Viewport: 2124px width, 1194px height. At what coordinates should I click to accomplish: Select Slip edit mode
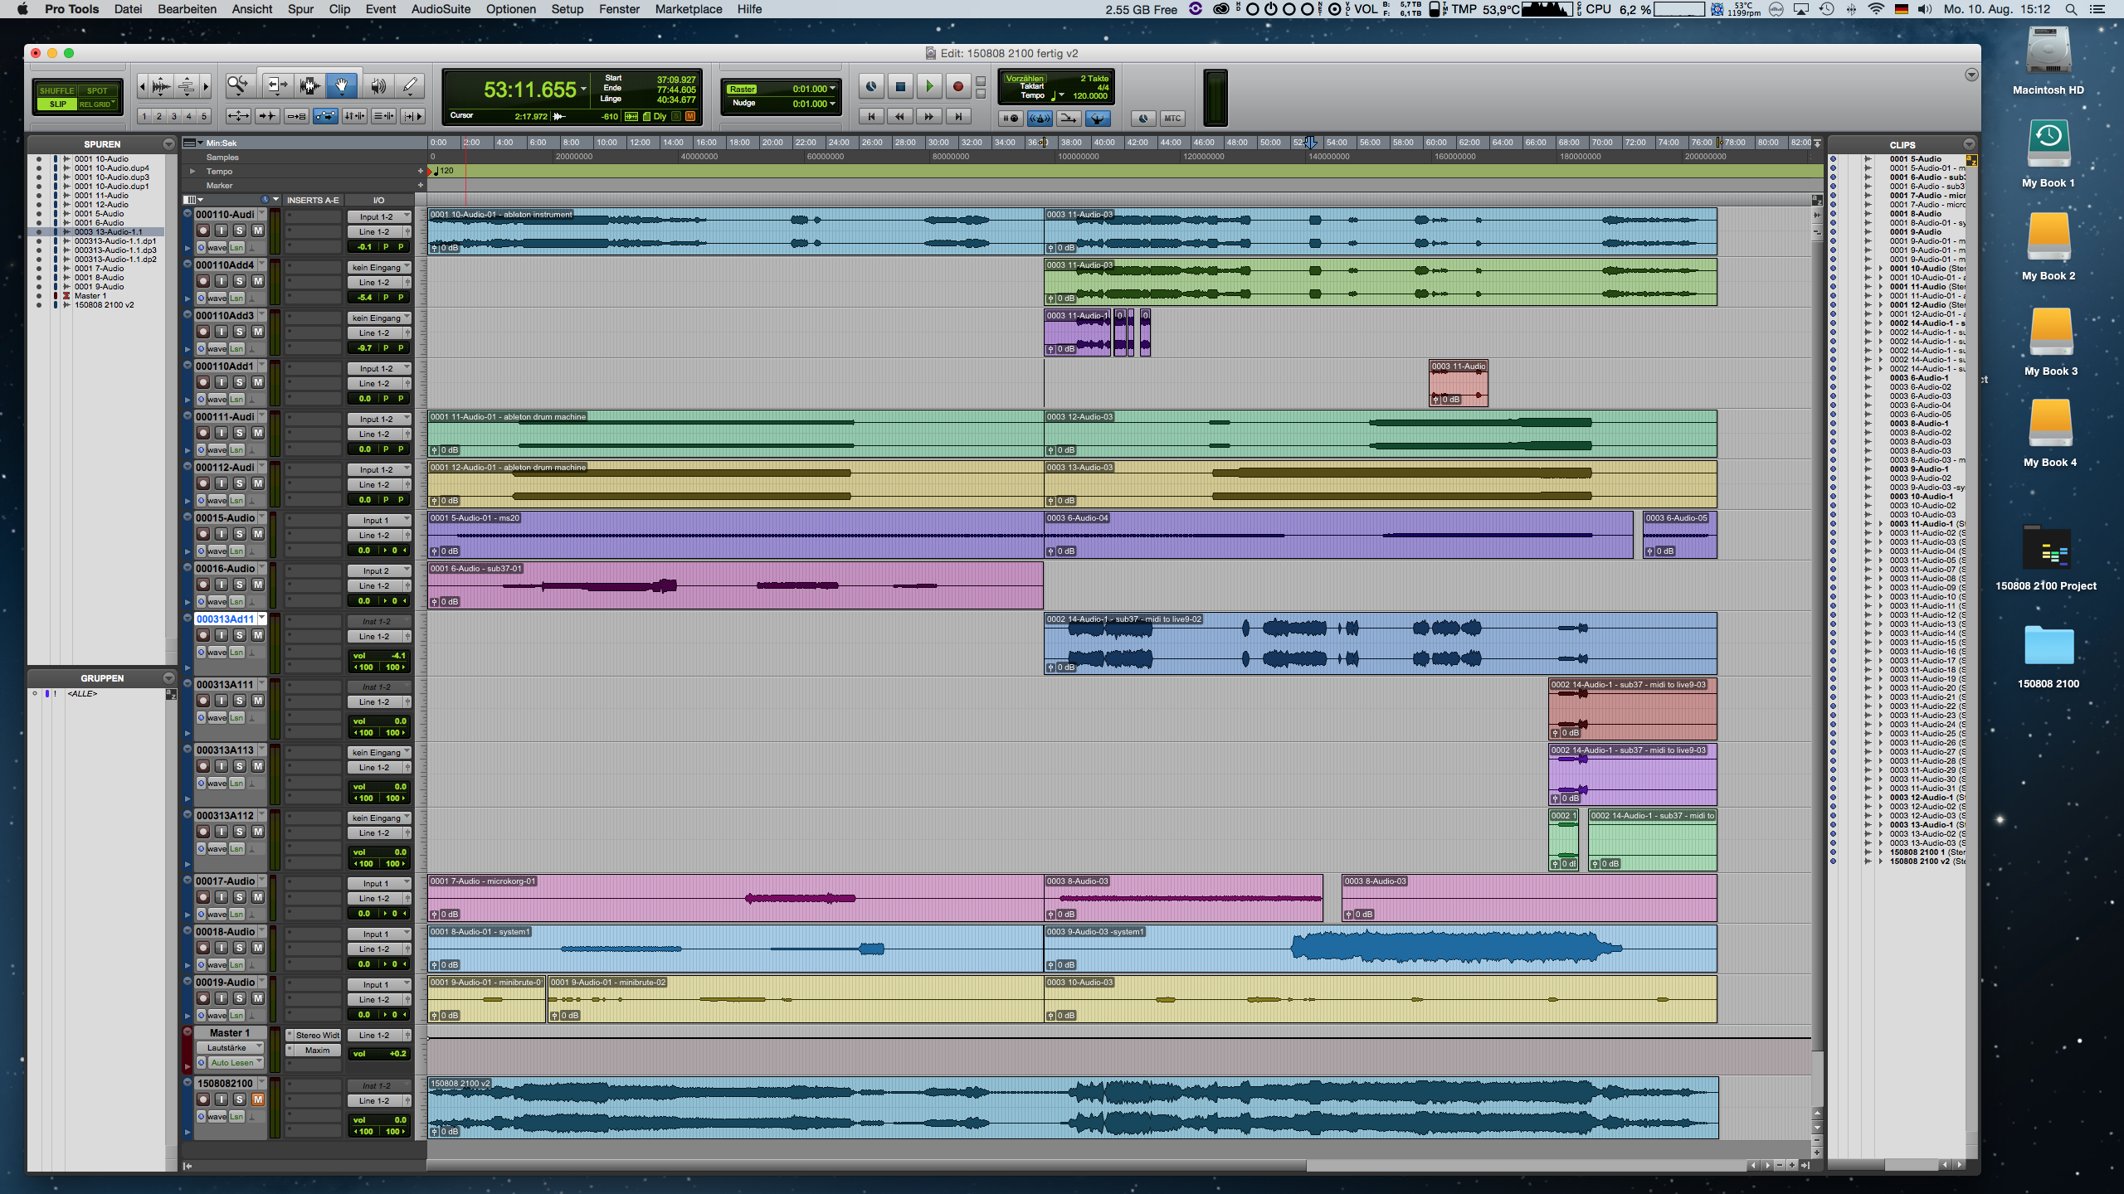(57, 104)
